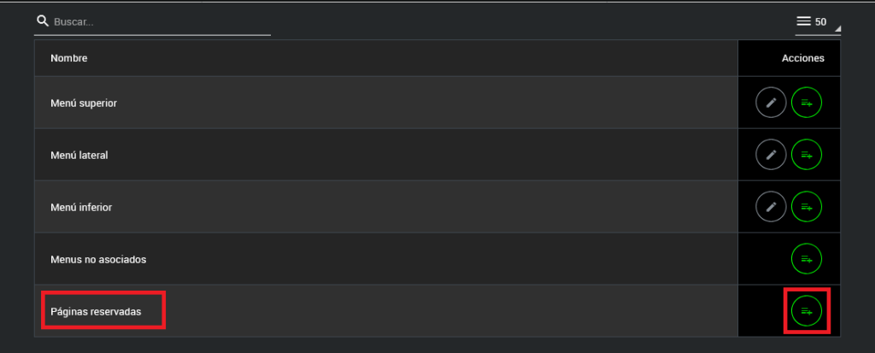Click the small triangle arrow beside 50
Viewport: 875px width, 353px height.
[x=837, y=29]
